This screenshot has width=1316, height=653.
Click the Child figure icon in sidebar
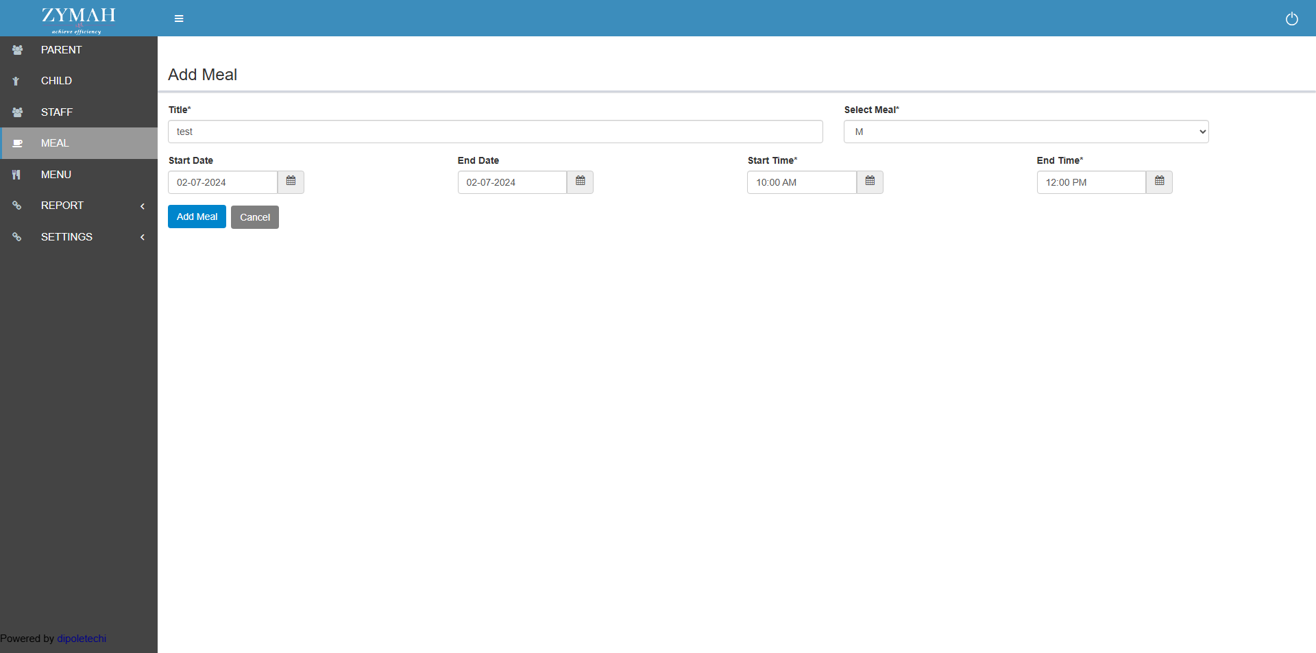pos(16,81)
